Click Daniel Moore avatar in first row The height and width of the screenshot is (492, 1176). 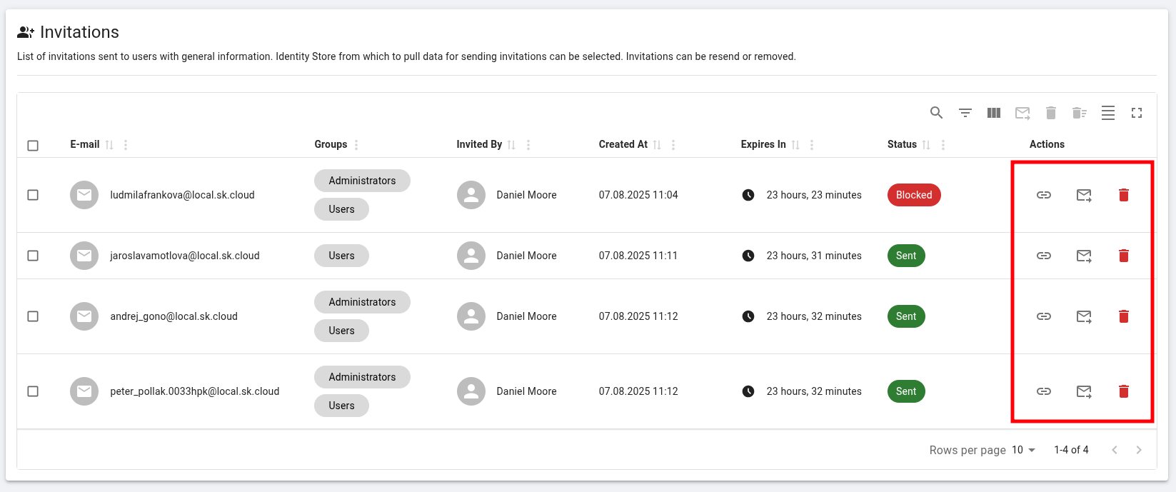[471, 195]
